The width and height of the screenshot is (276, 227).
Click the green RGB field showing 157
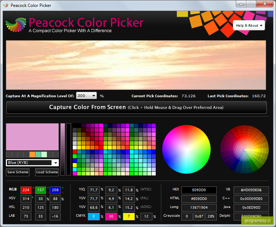(x=41, y=190)
